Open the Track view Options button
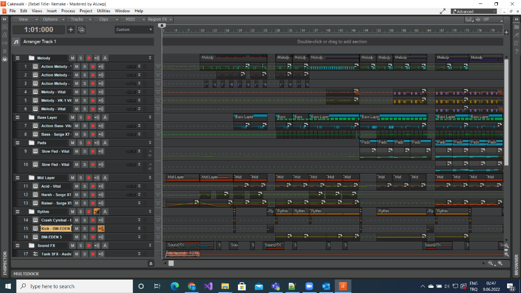Image resolution: width=521 pixels, height=293 pixels. click(53, 19)
